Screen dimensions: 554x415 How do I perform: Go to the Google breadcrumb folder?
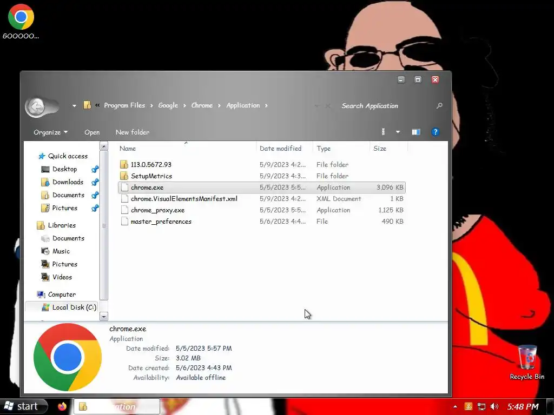168,105
